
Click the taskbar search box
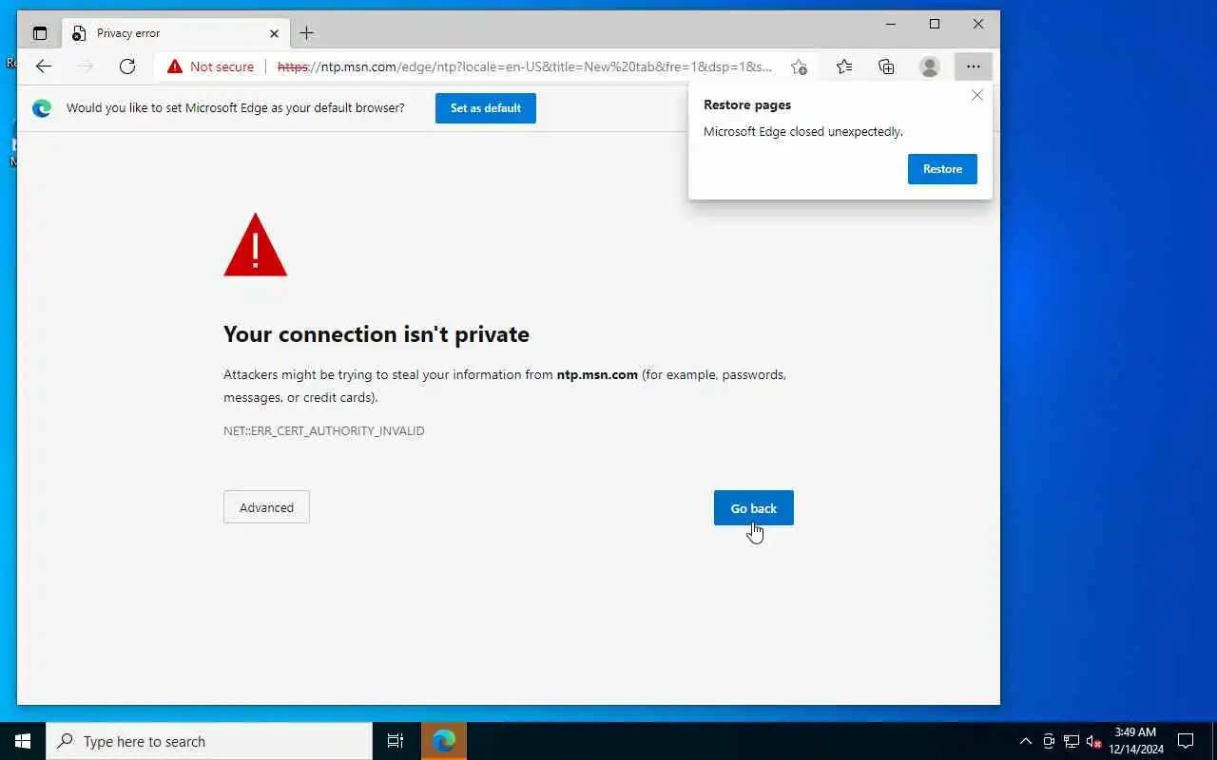(209, 741)
